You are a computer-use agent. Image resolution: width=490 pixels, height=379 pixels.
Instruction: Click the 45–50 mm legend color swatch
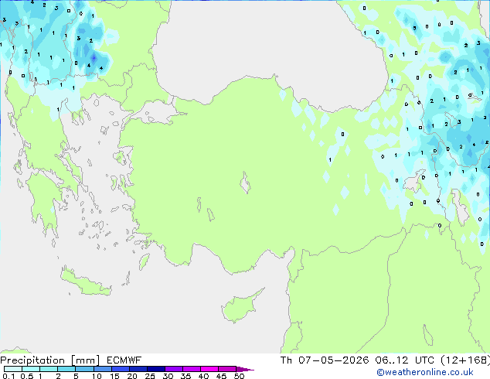227,369
